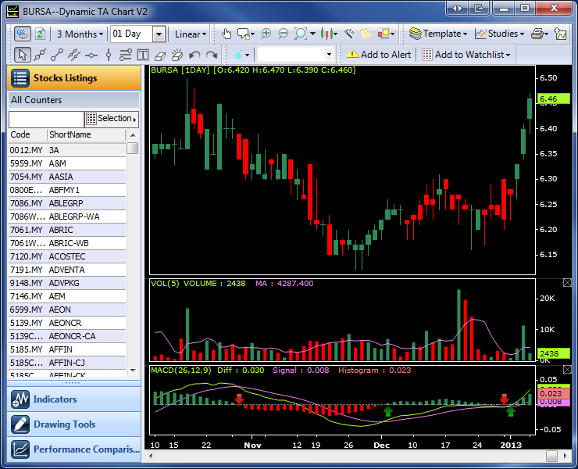Screen dimensions: 578x469
Task: Select stock row 5959.MY A&M
Action: click(x=67, y=163)
